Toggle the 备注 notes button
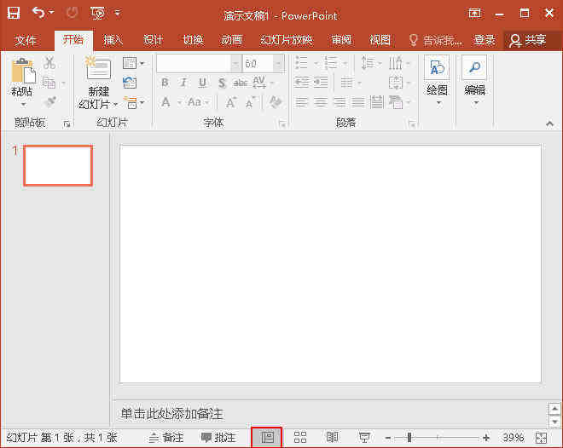Screen dimensions: 563x448 point(166,438)
